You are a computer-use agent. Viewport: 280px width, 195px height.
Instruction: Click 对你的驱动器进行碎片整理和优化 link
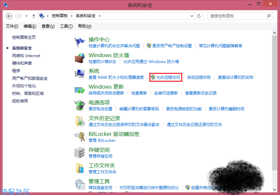tap(149, 188)
